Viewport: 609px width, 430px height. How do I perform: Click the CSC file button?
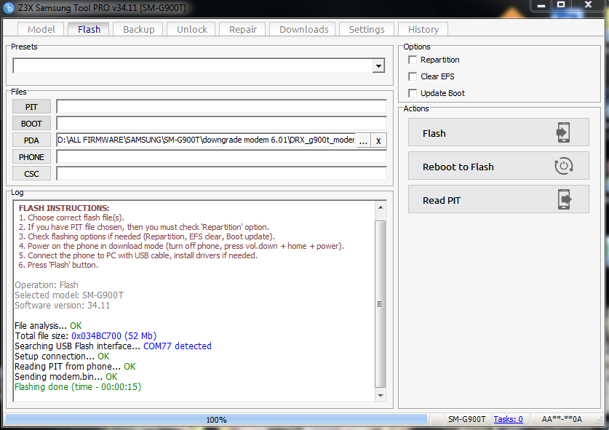(31, 174)
